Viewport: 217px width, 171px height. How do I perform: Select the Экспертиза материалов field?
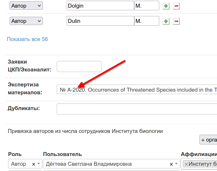pyautogui.click(x=137, y=89)
